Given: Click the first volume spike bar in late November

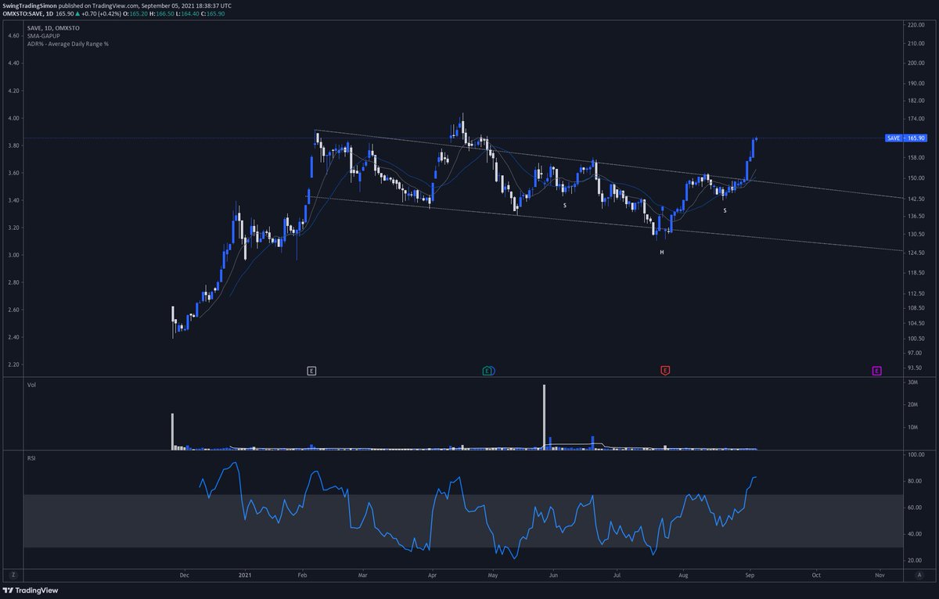Looking at the screenshot, I should coord(172,432).
